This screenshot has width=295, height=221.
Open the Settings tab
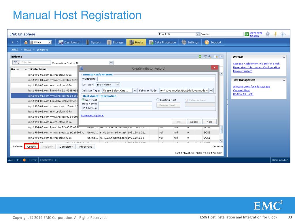[190, 42]
